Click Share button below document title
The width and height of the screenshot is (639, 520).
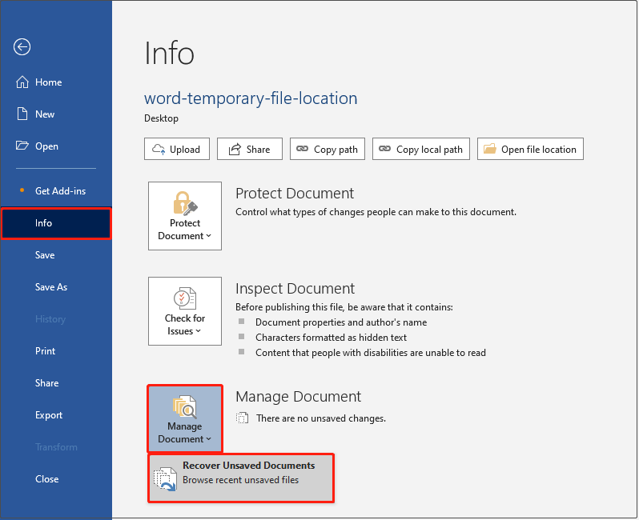[x=249, y=149]
